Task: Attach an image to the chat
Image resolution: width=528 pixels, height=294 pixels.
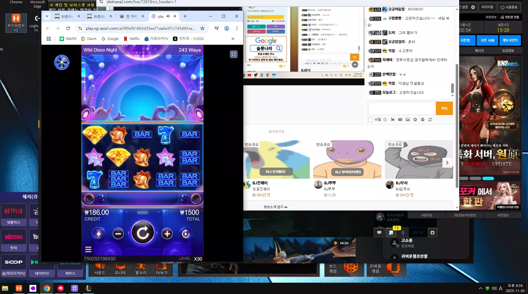Action: click(408, 120)
